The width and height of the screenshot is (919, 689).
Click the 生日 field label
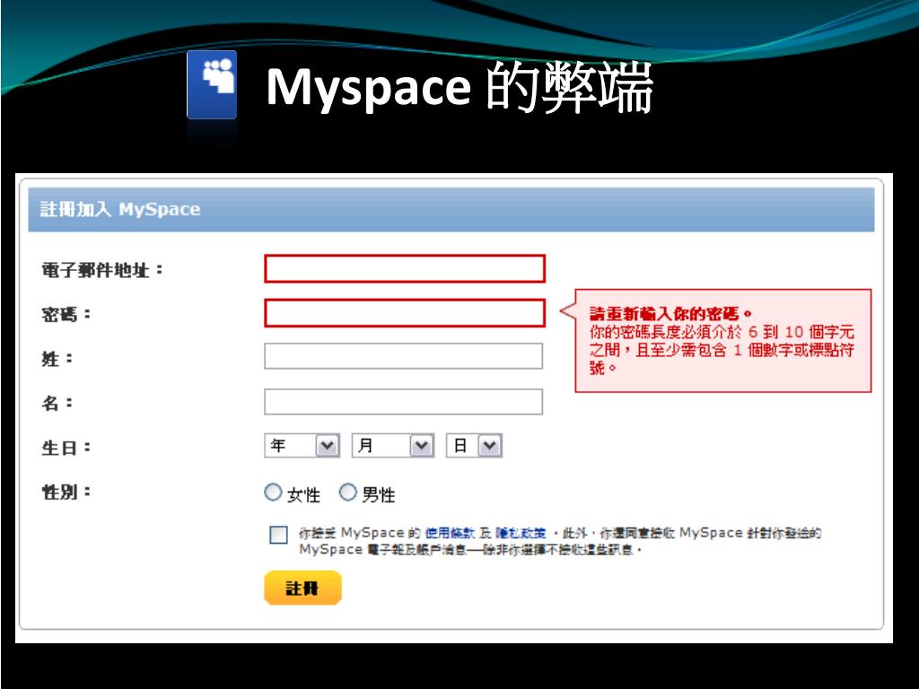(66, 449)
